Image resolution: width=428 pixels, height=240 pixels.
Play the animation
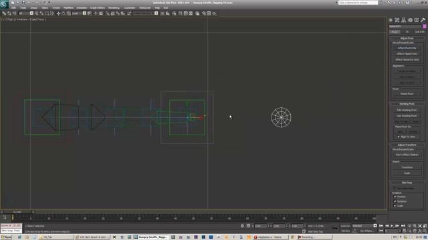[393, 226]
